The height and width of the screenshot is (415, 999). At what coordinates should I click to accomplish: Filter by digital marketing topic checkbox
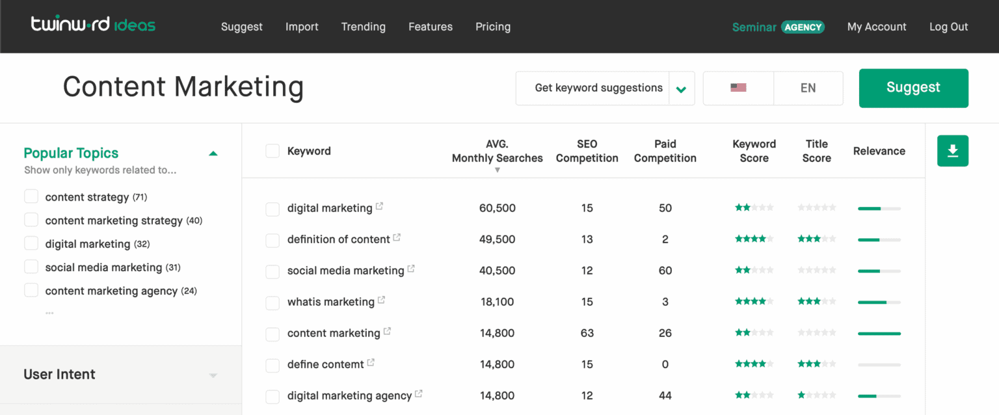click(31, 243)
